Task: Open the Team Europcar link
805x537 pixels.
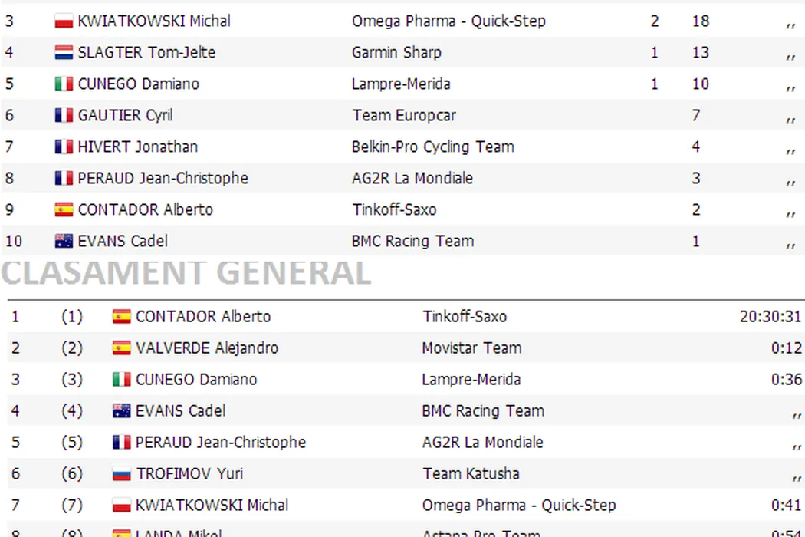Action: click(404, 116)
